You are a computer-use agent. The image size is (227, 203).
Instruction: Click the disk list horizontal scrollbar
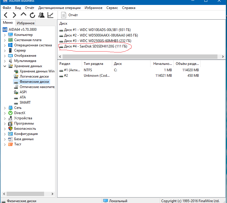pyautogui.click(x=140, y=56)
